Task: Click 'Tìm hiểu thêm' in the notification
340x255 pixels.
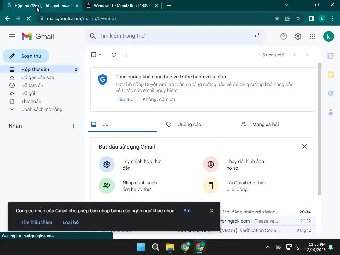Action: [x=37, y=222]
